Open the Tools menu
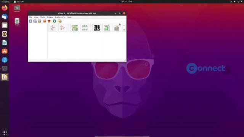Screen dimensions: 244x137 click(x=42, y=17)
